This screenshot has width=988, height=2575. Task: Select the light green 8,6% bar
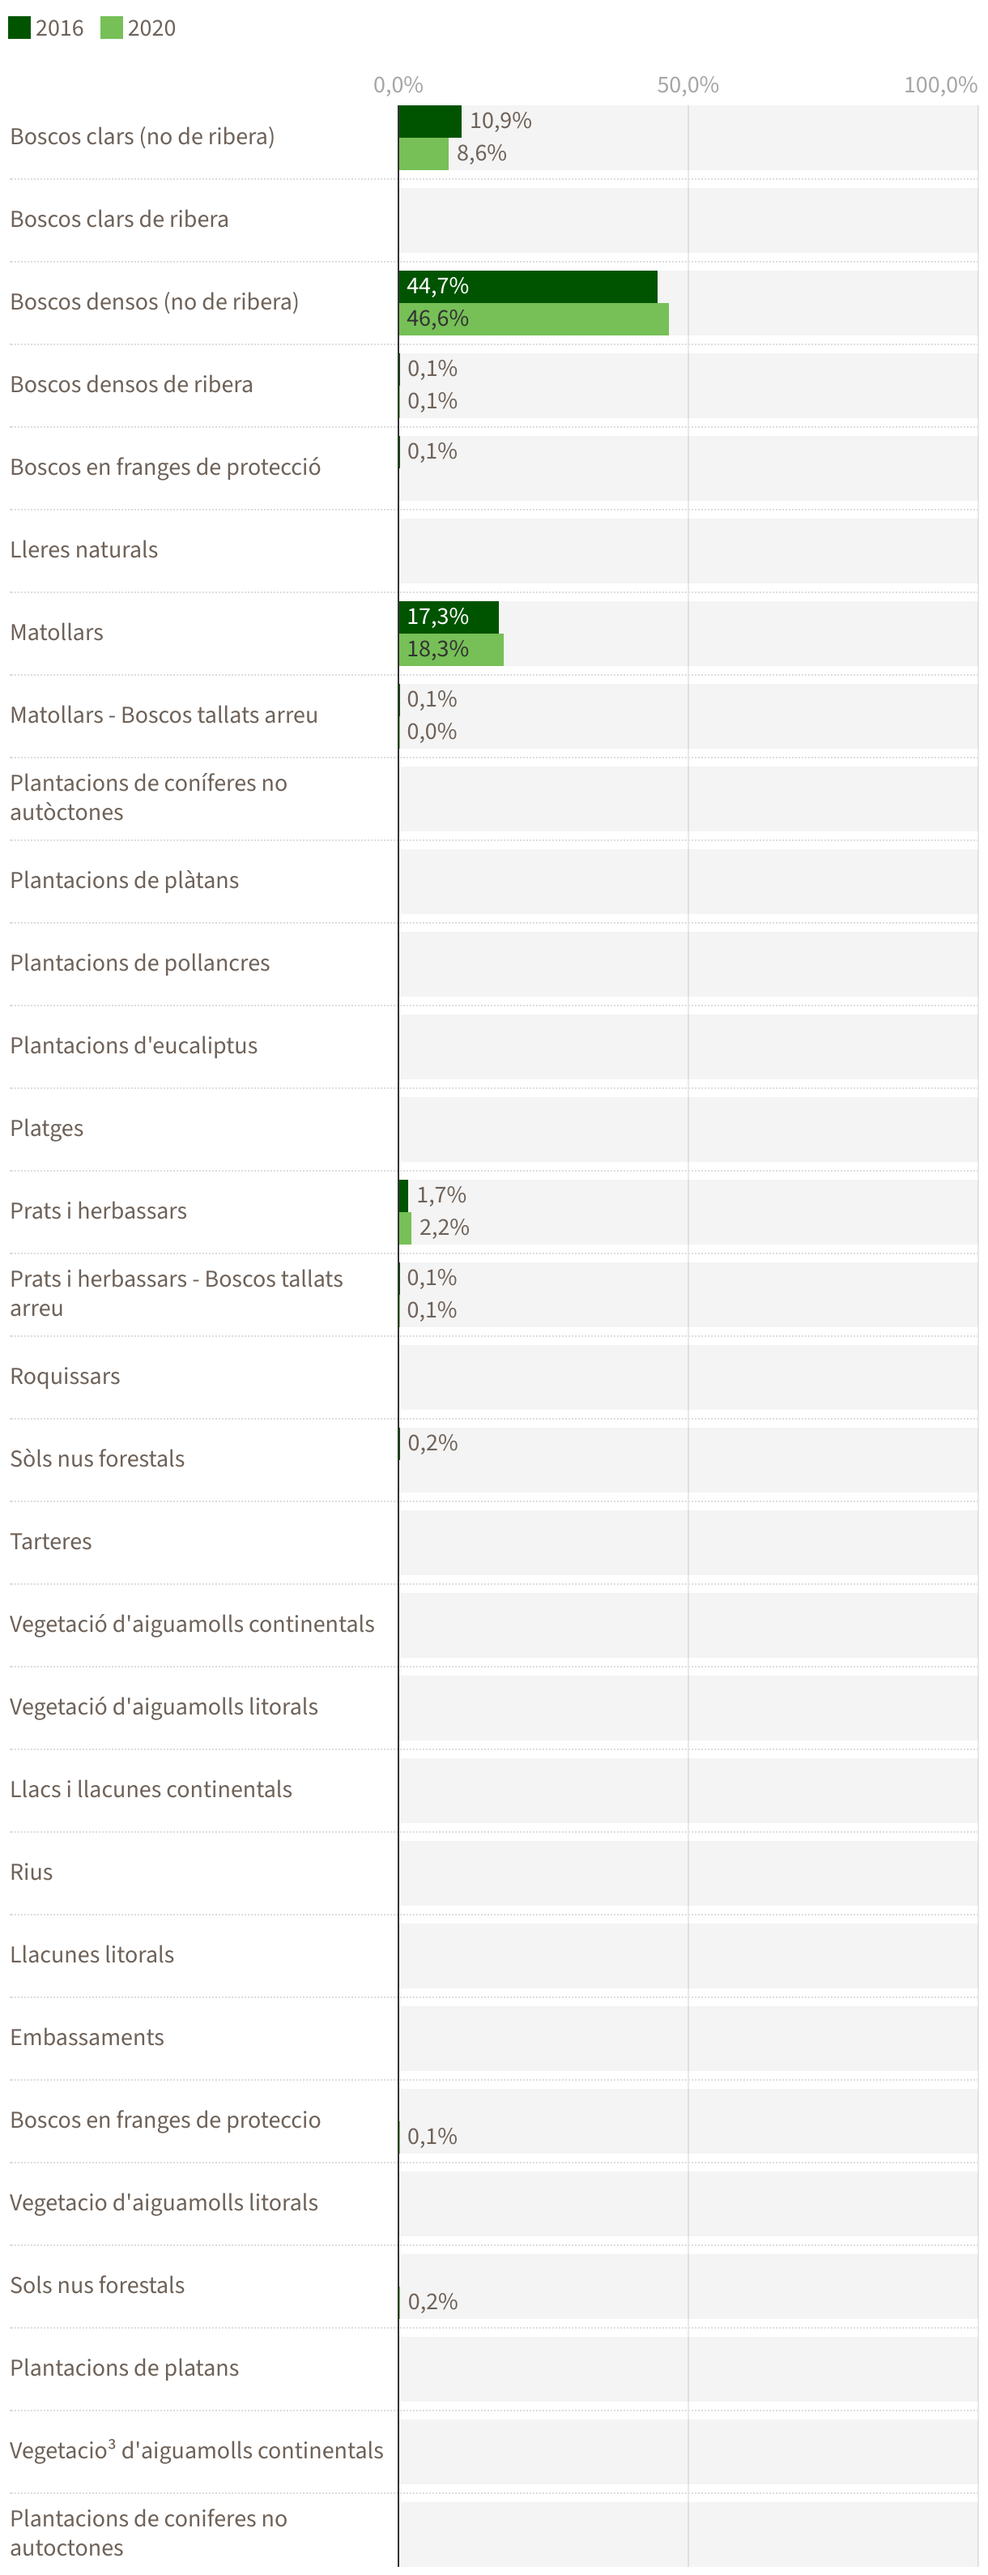click(x=424, y=154)
